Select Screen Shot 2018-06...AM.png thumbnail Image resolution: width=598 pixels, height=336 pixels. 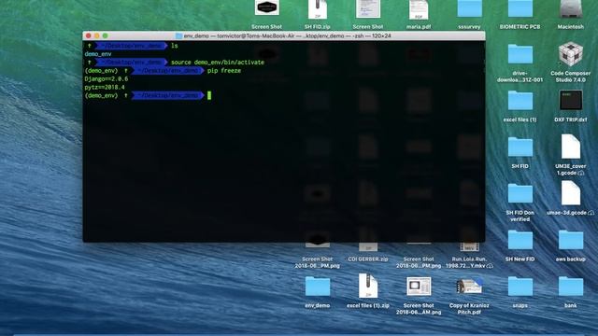419,287
